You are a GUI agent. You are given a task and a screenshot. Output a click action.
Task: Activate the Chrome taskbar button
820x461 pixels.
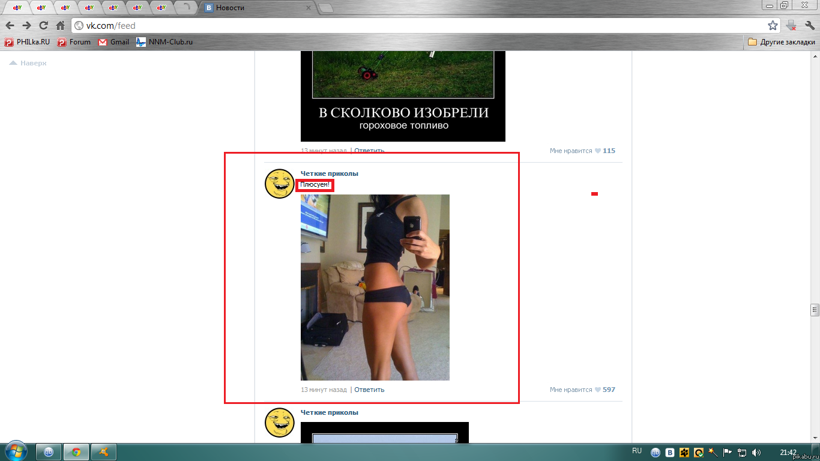76,452
